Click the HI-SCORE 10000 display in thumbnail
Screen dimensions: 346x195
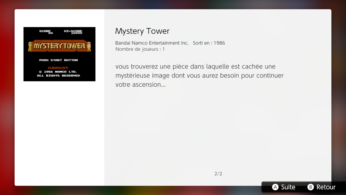73,32
